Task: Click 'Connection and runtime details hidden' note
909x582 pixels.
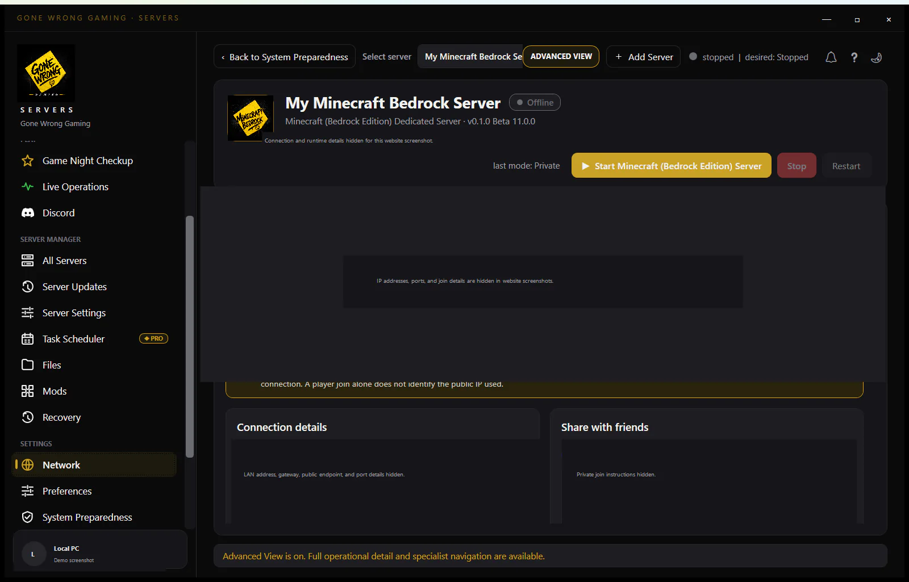Action: 349,141
